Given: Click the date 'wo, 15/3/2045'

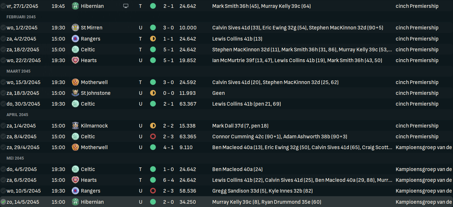Looking at the screenshot, I should click(24, 82).
